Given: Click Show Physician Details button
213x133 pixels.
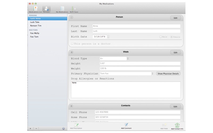Looking at the screenshot, I should [168, 74].
